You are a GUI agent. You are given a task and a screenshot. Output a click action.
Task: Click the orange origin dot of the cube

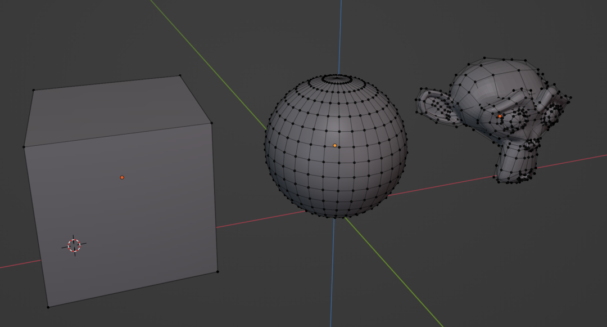(122, 177)
